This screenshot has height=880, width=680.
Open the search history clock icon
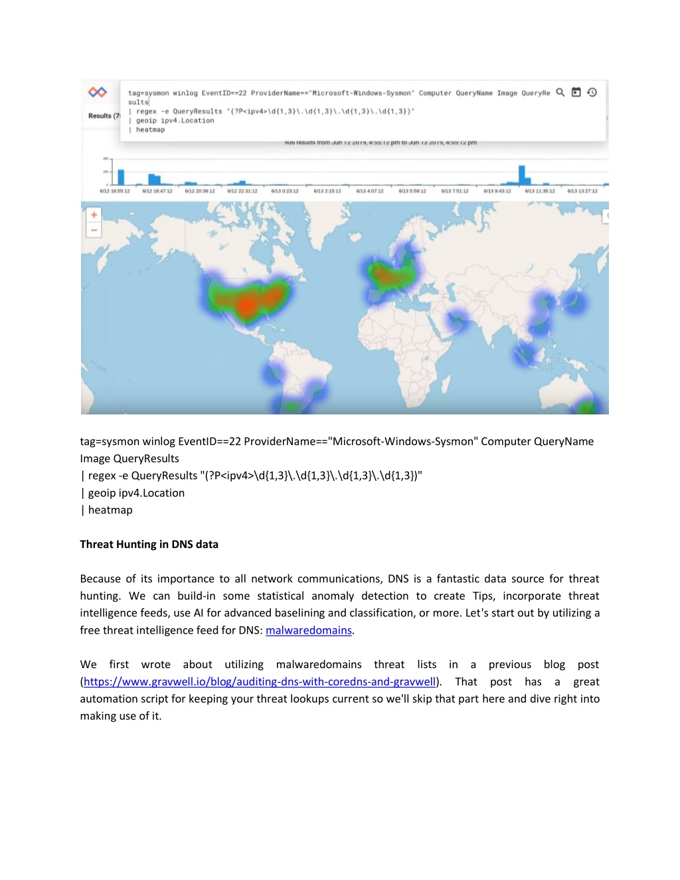[x=592, y=92]
